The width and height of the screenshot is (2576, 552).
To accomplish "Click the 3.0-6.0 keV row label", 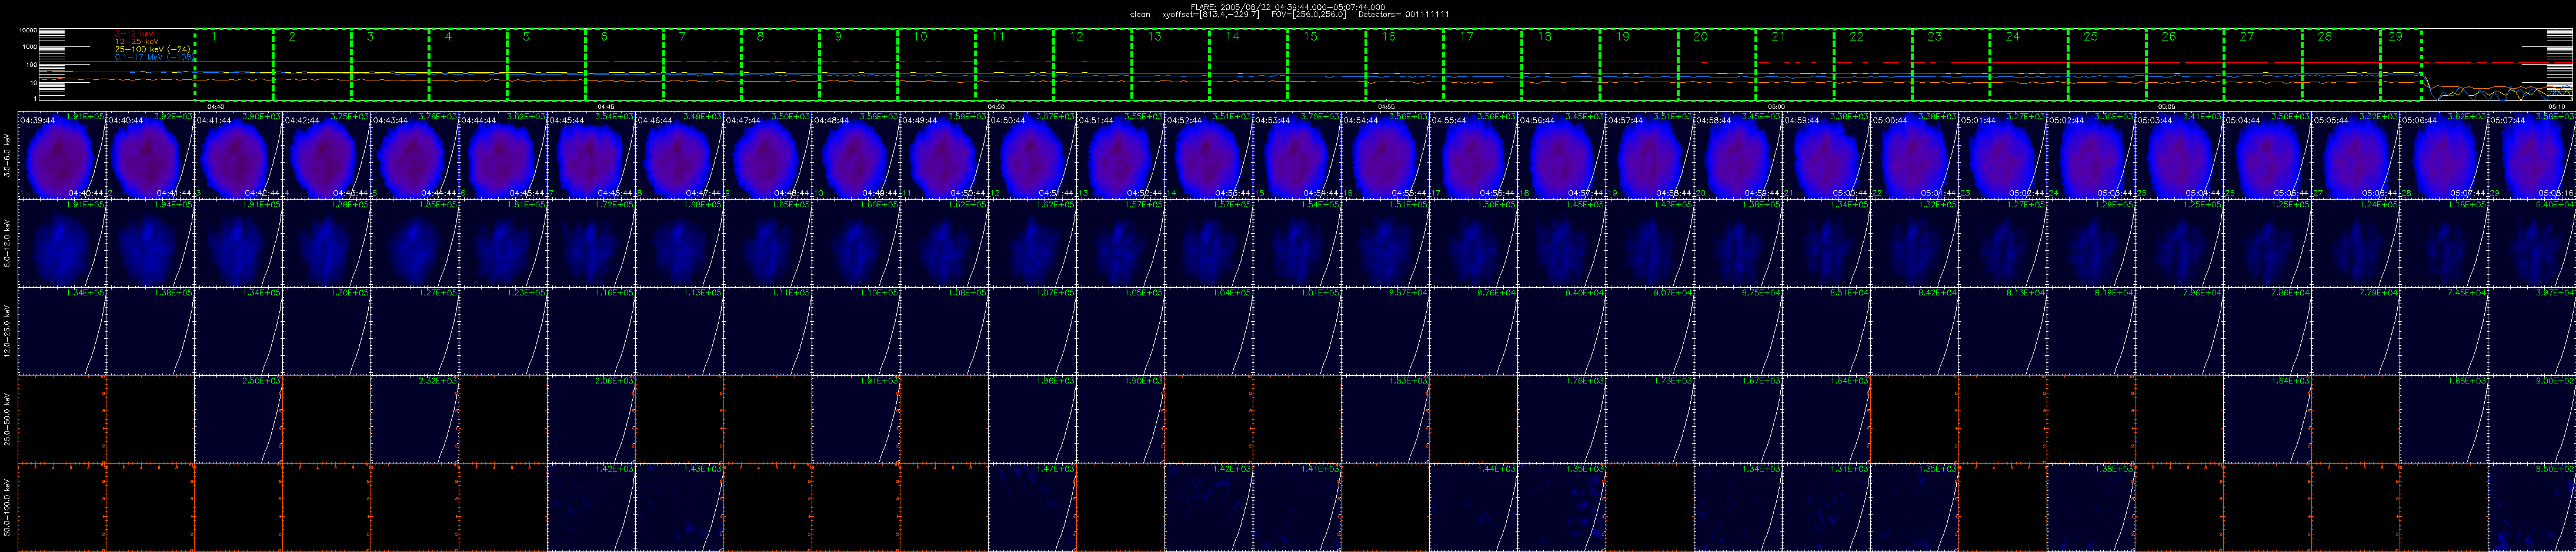I will (x=8, y=156).
